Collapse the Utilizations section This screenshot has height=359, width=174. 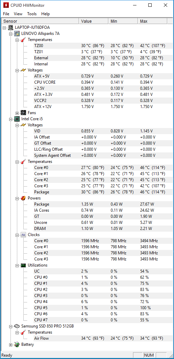(x=17, y=266)
